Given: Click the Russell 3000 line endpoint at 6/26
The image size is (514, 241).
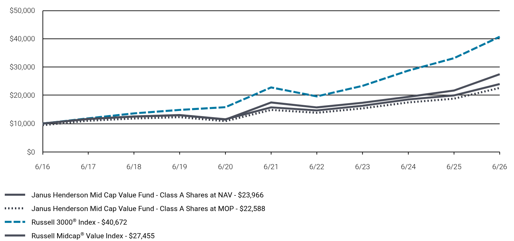Looking at the screenshot, I should coord(499,37).
